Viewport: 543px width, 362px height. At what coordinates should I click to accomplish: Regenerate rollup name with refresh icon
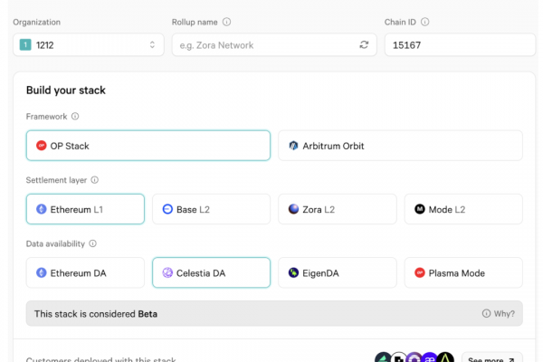pyautogui.click(x=364, y=44)
